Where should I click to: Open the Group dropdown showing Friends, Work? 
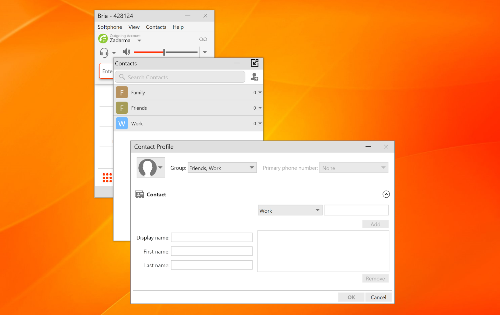[222, 168]
